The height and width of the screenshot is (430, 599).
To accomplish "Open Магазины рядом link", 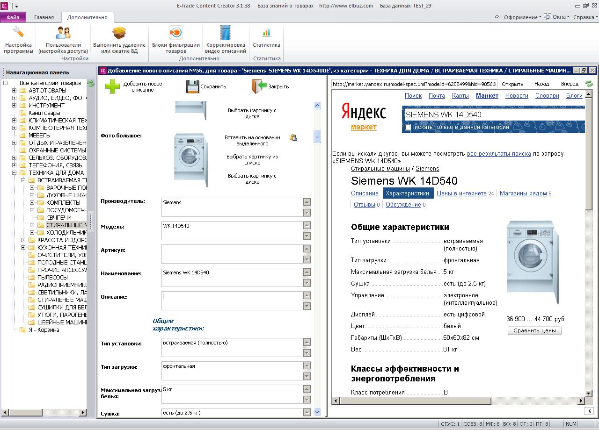I will (523, 193).
